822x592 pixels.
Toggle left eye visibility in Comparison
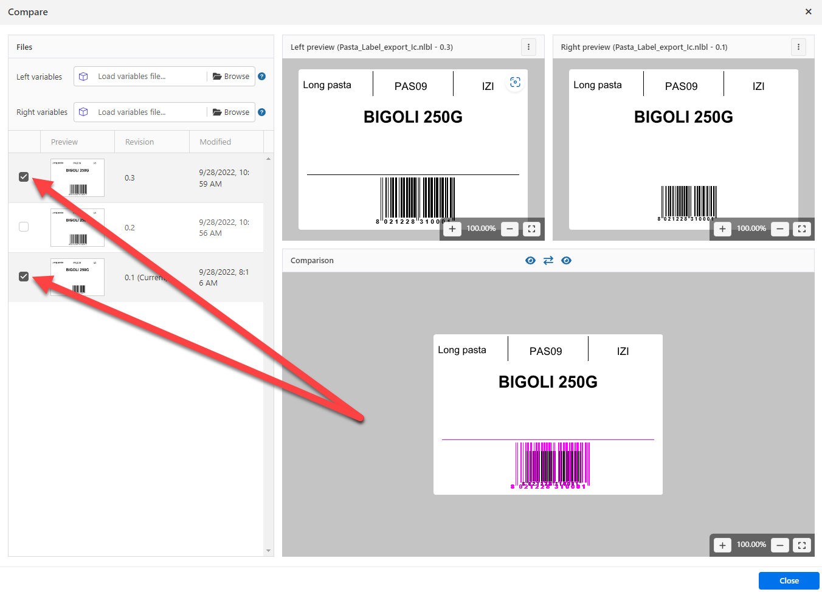click(x=530, y=260)
